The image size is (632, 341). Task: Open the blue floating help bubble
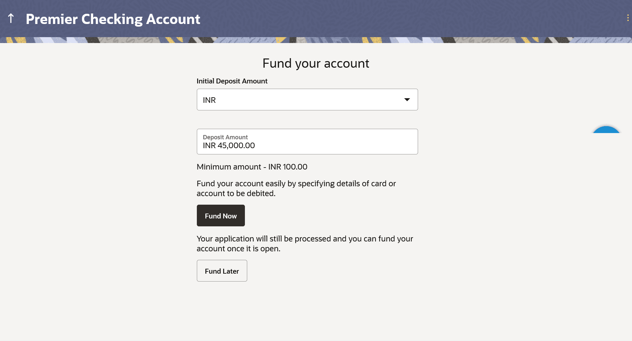pos(606,130)
